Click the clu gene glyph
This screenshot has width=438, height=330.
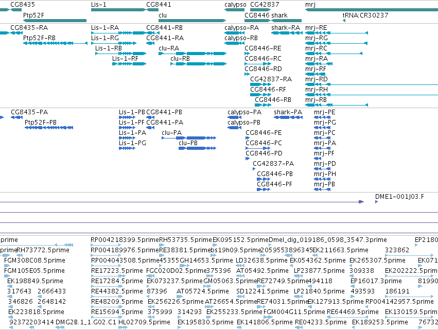tap(192, 21)
